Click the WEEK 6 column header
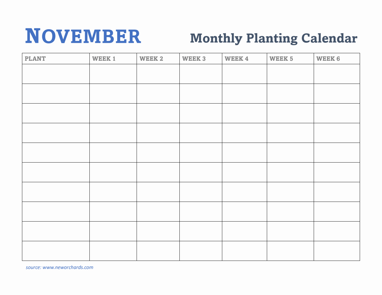The image size is (382, 295). click(328, 59)
